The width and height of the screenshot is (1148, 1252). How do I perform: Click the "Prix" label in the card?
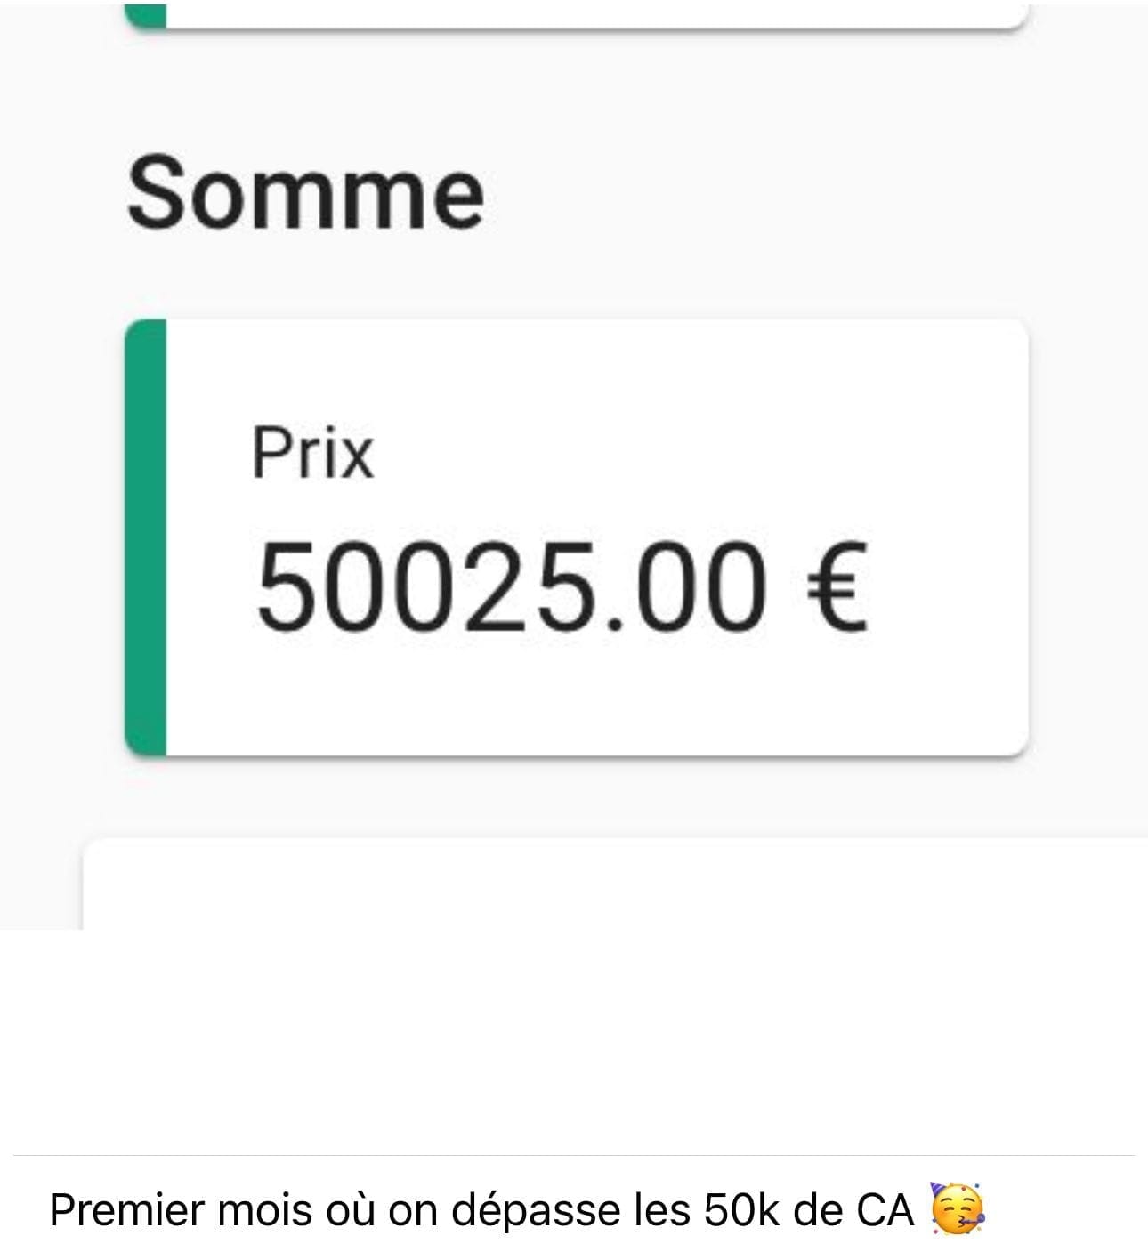(x=312, y=453)
